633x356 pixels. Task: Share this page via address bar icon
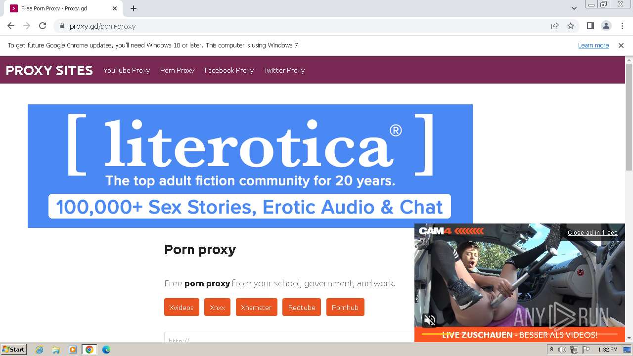(555, 26)
